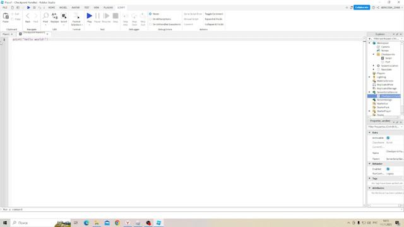This screenshot has width=404, height=227.
Task: Open Windows Start menu
Action: click(5, 223)
